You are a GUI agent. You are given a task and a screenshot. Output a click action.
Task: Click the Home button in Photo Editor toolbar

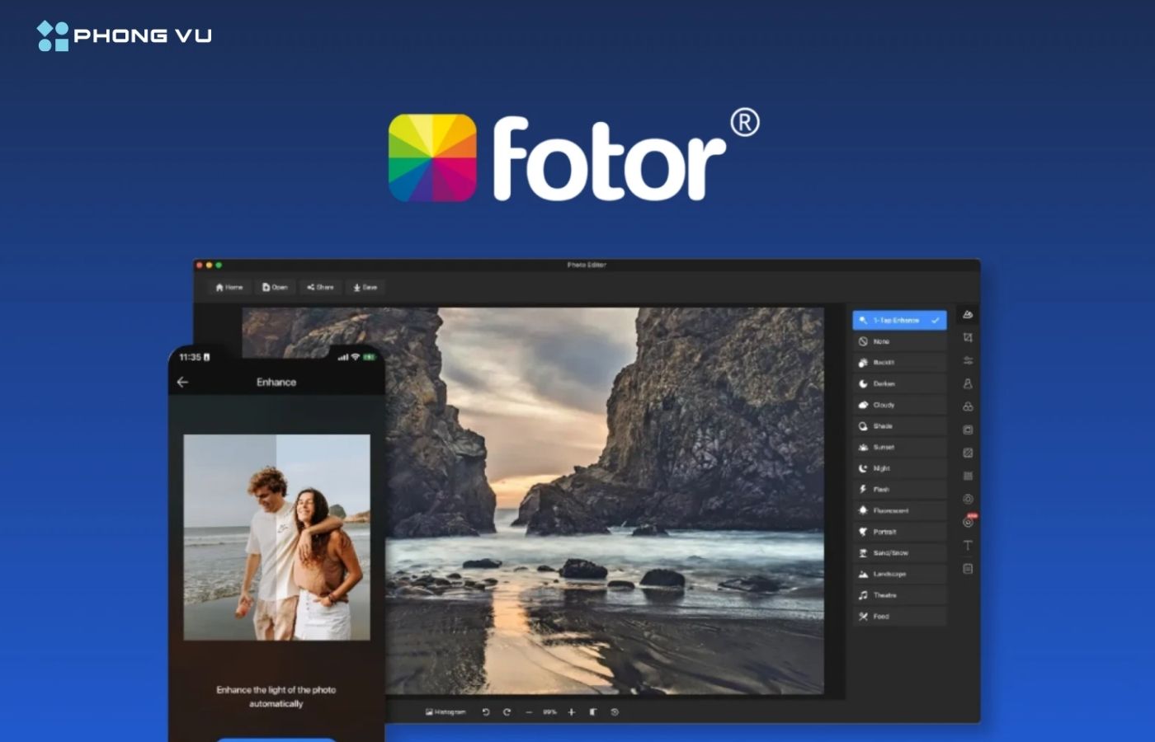[x=229, y=288]
